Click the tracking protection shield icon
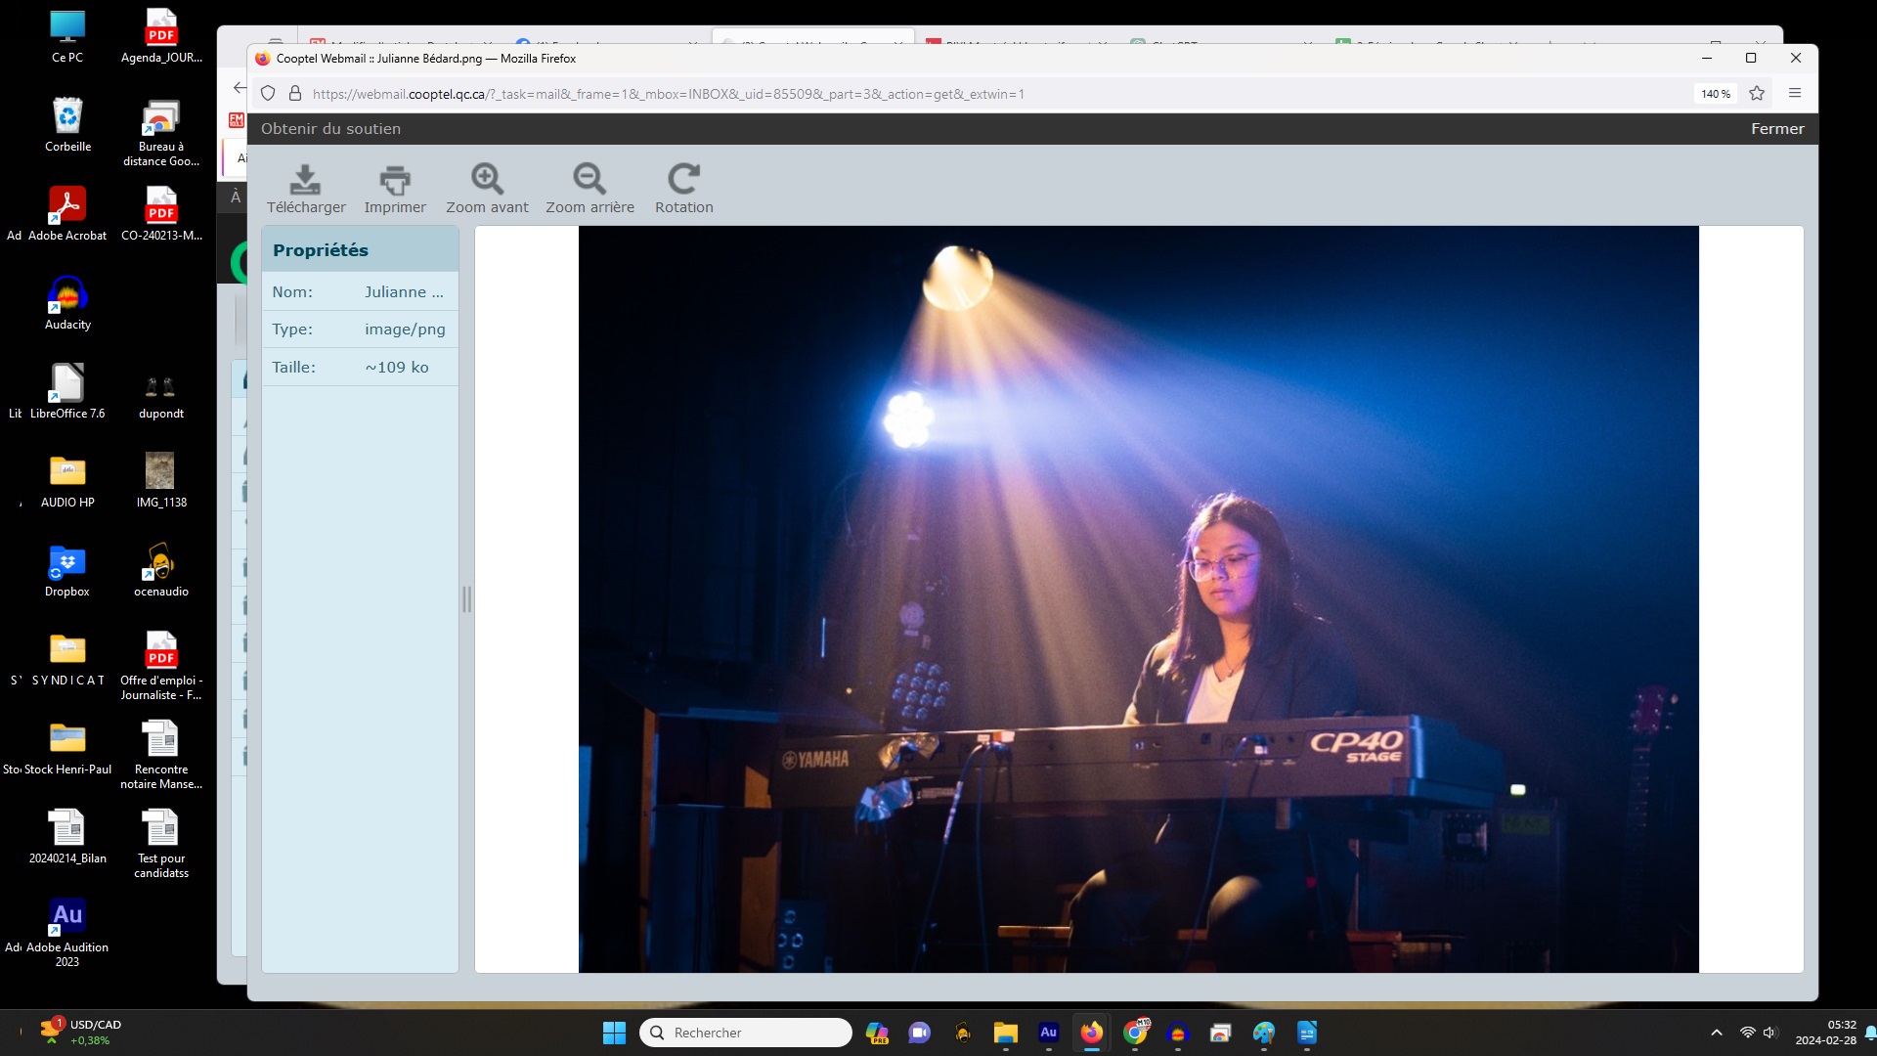The height and width of the screenshot is (1056, 1877). [x=268, y=94]
